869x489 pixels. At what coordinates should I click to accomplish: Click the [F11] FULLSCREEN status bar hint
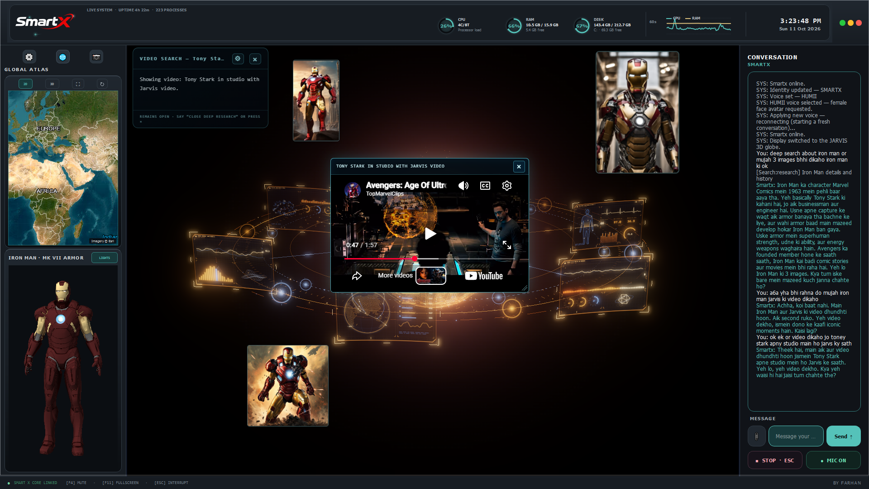(x=120, y=483)
